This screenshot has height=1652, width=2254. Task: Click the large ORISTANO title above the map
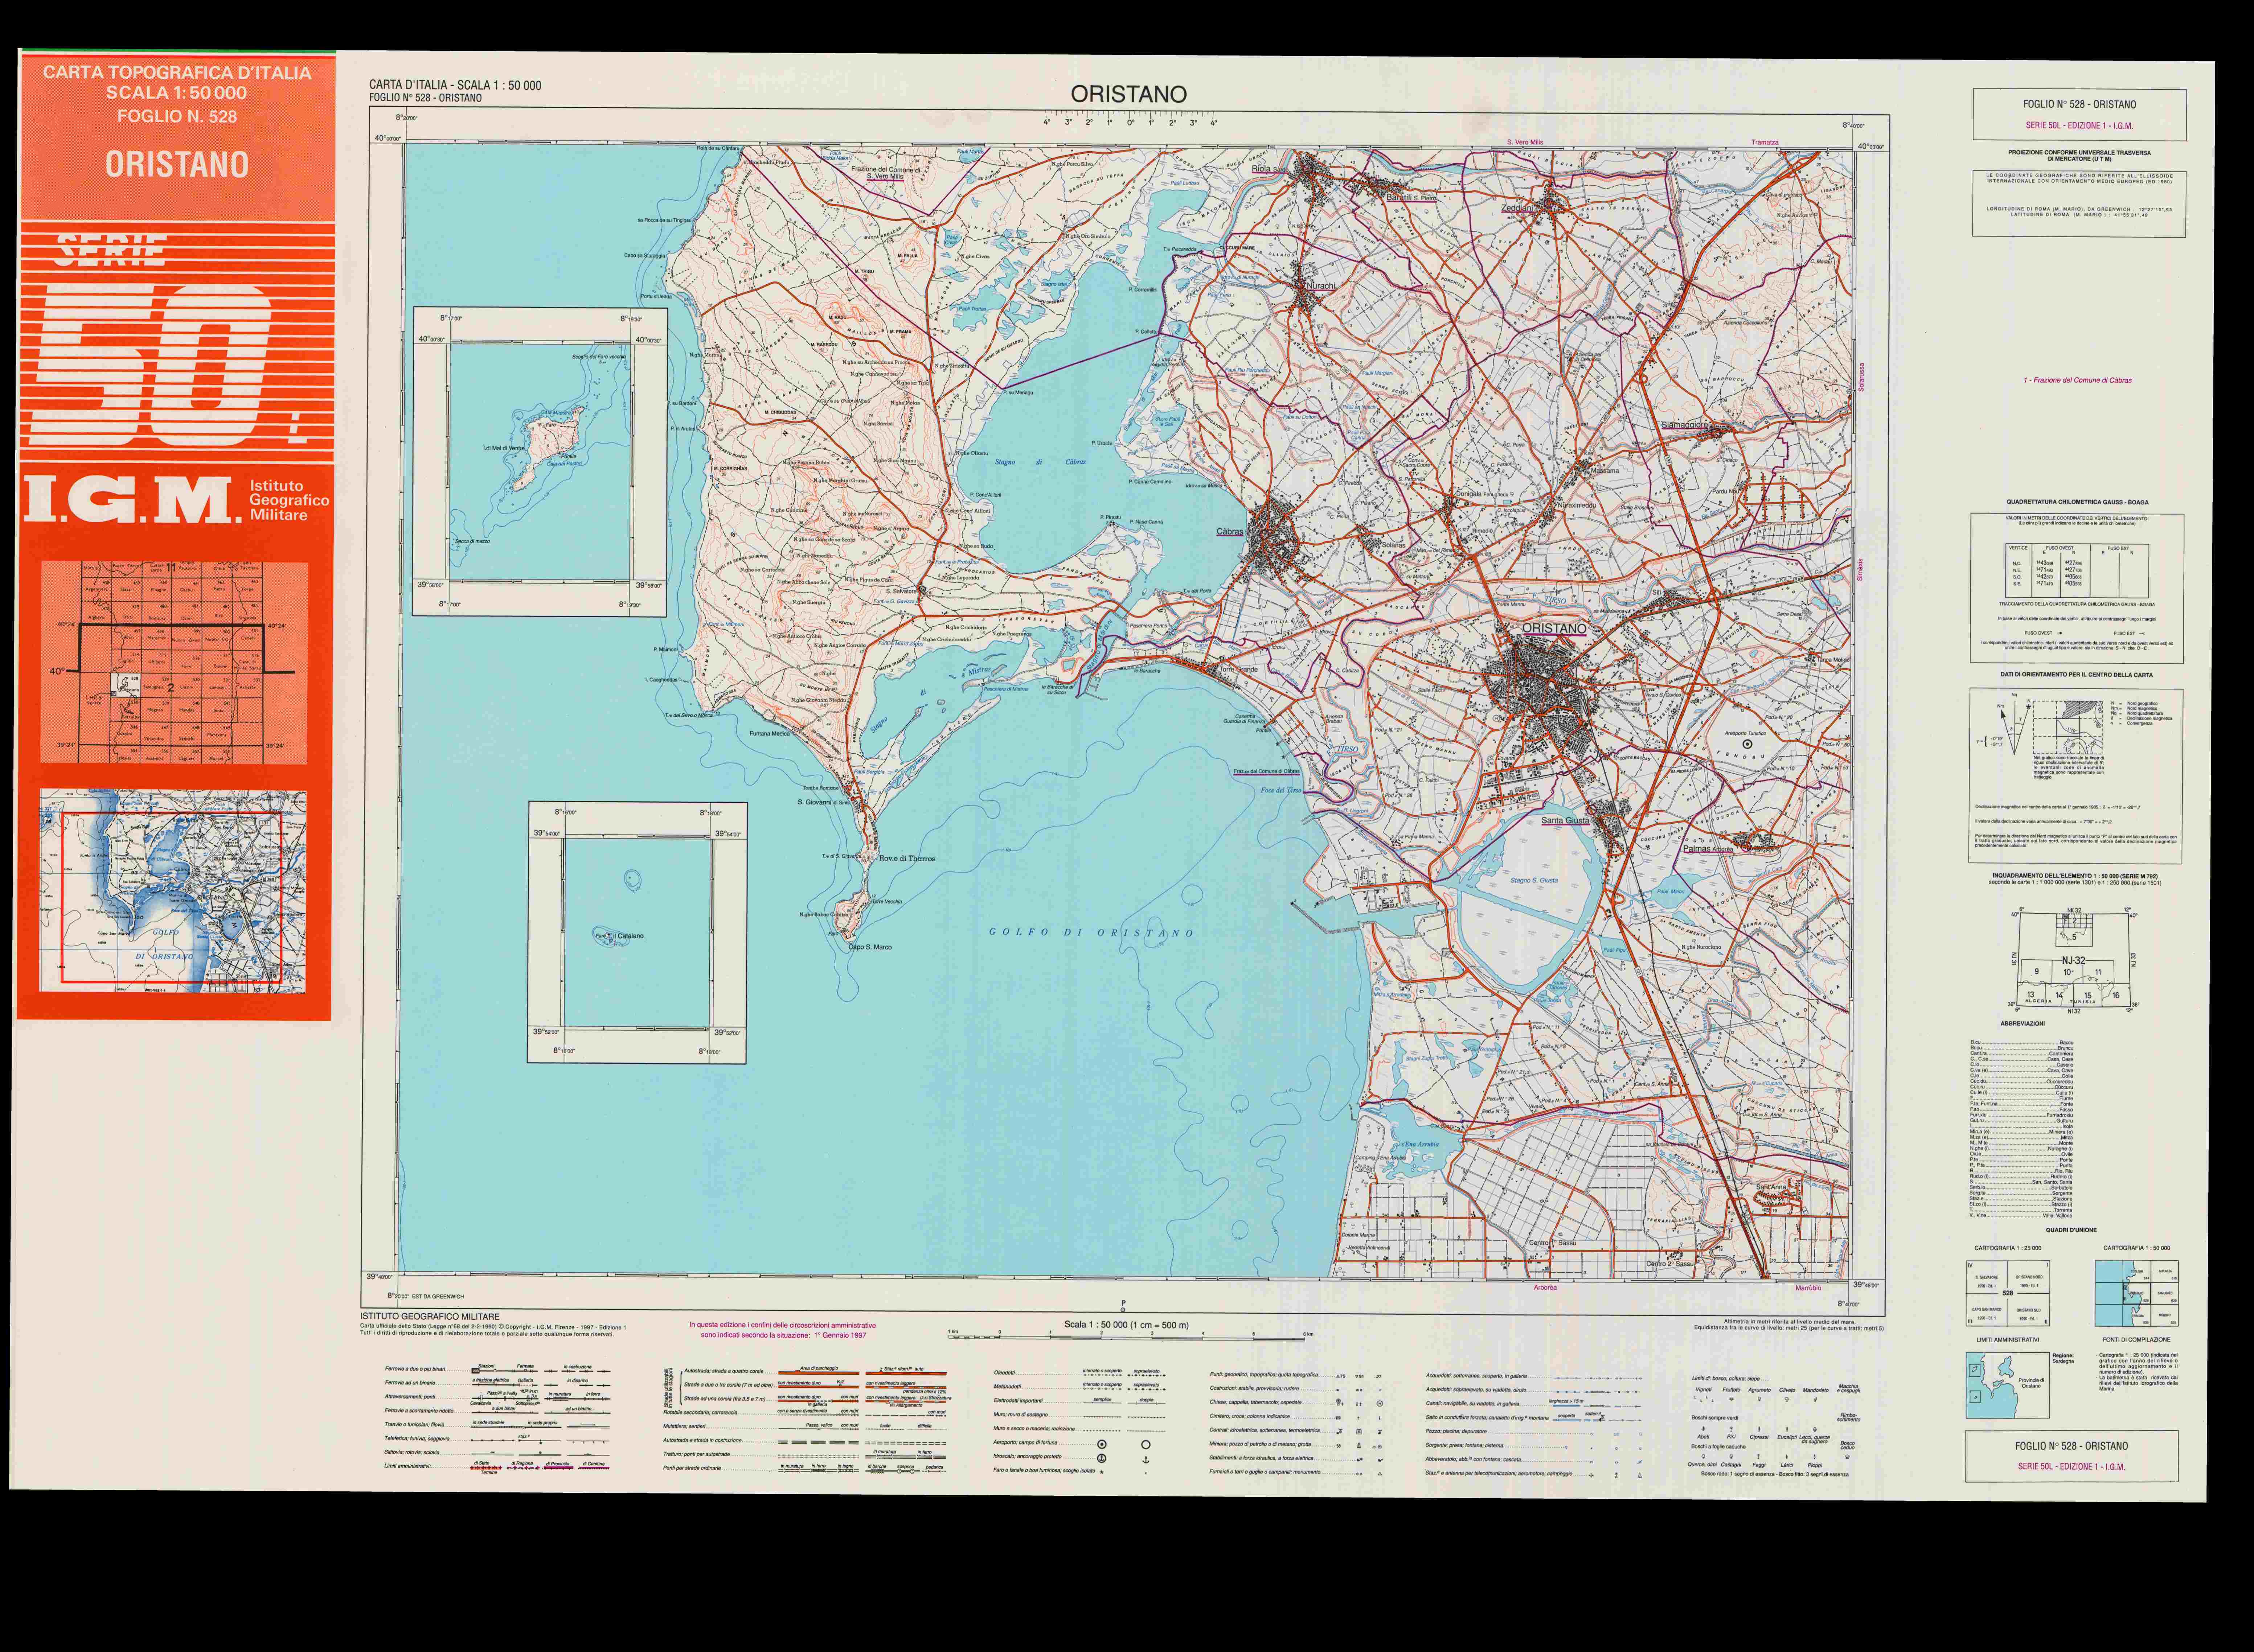(1128, 94)
